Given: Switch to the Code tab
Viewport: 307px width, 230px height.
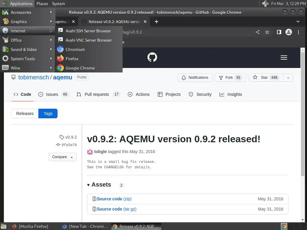Looking at the screenshot, I should coord(22,94).
